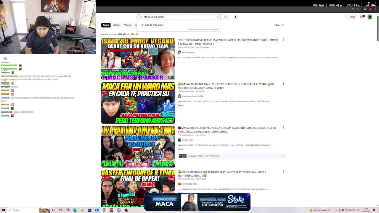Open the Chrome three-dot menu
The width and height of the screenshot is (379, 213).
376,9
